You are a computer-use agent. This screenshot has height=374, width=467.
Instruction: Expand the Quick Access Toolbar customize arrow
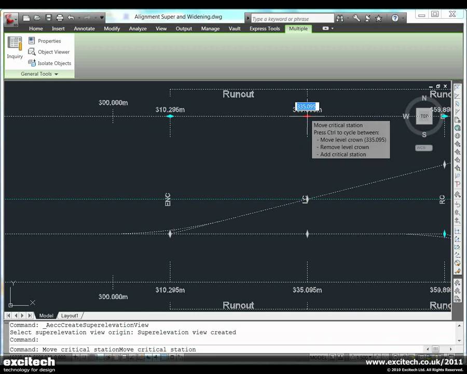(x=102, y=18)
